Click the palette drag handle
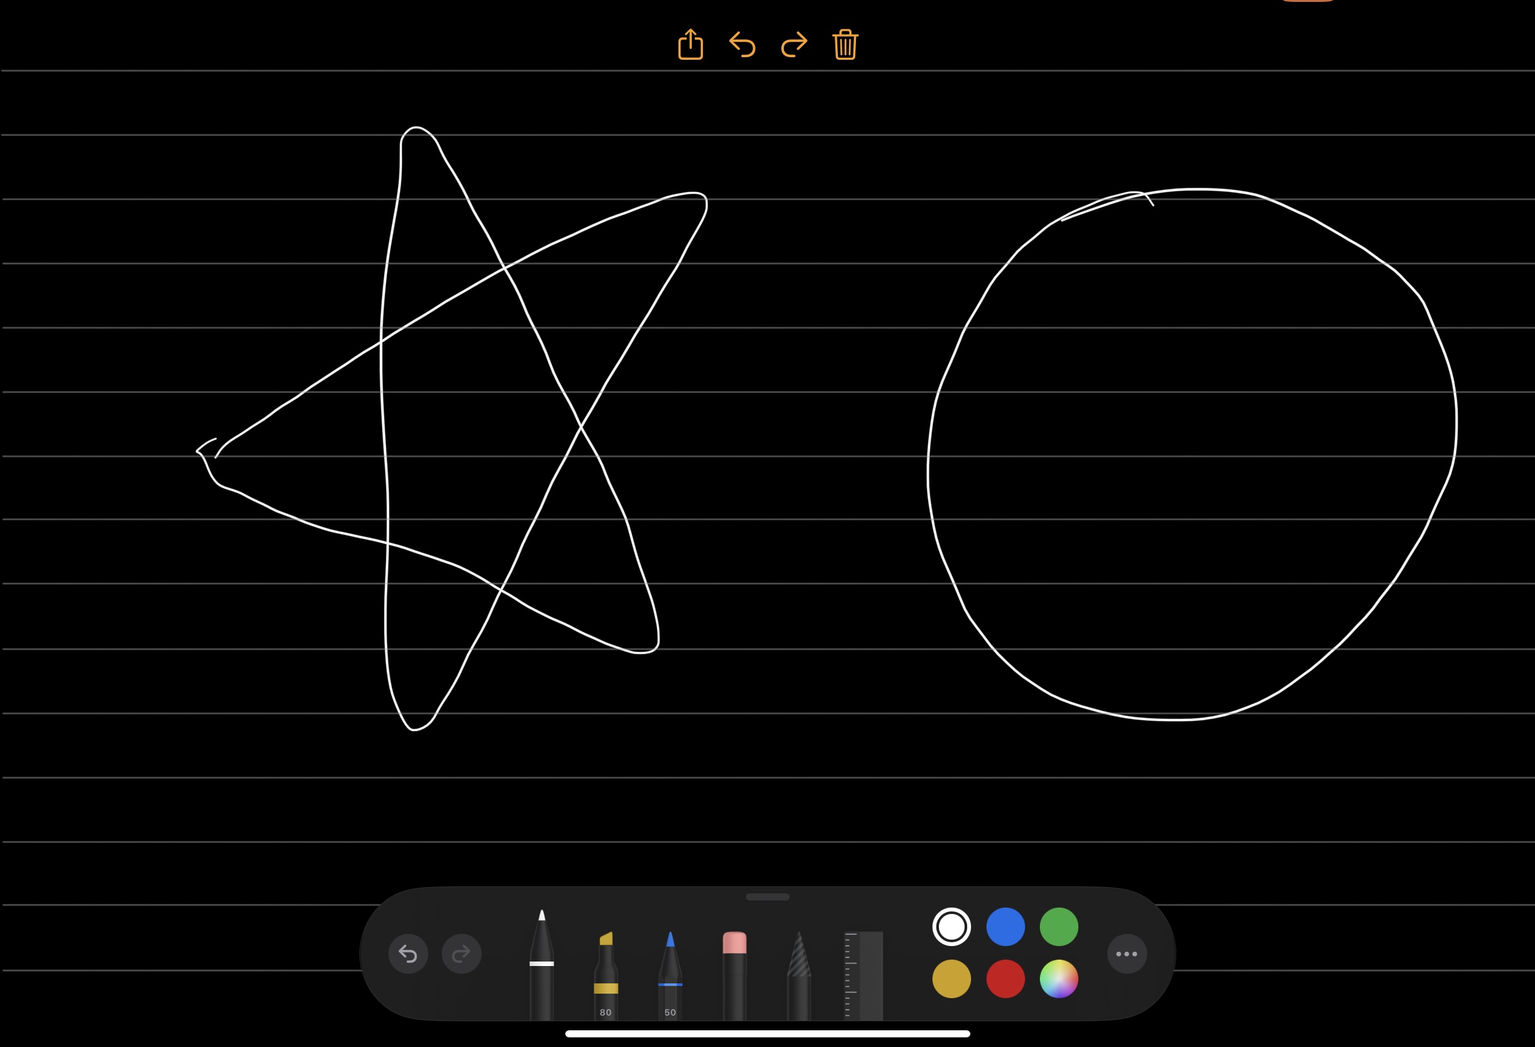 (767, 897)
